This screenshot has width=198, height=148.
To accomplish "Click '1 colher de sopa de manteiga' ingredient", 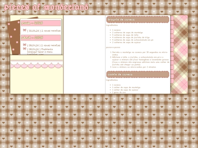I will pyautogui.click(x=126, y=87).
